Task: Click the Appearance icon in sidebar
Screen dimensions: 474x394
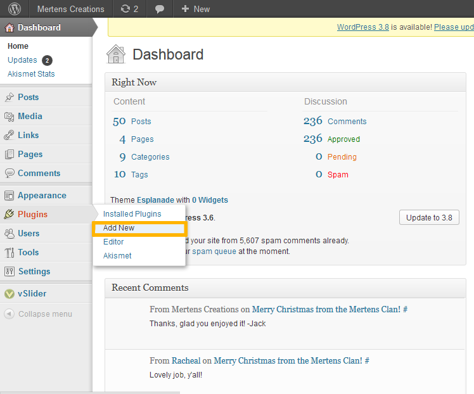Action: click(9, 196)
